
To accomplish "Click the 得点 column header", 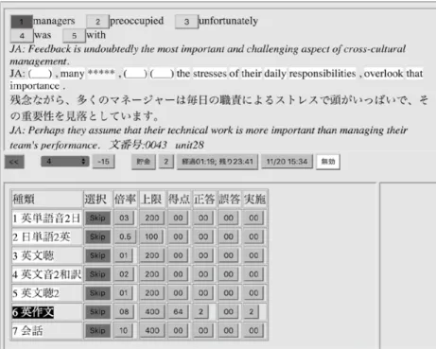I will (179, 199).
